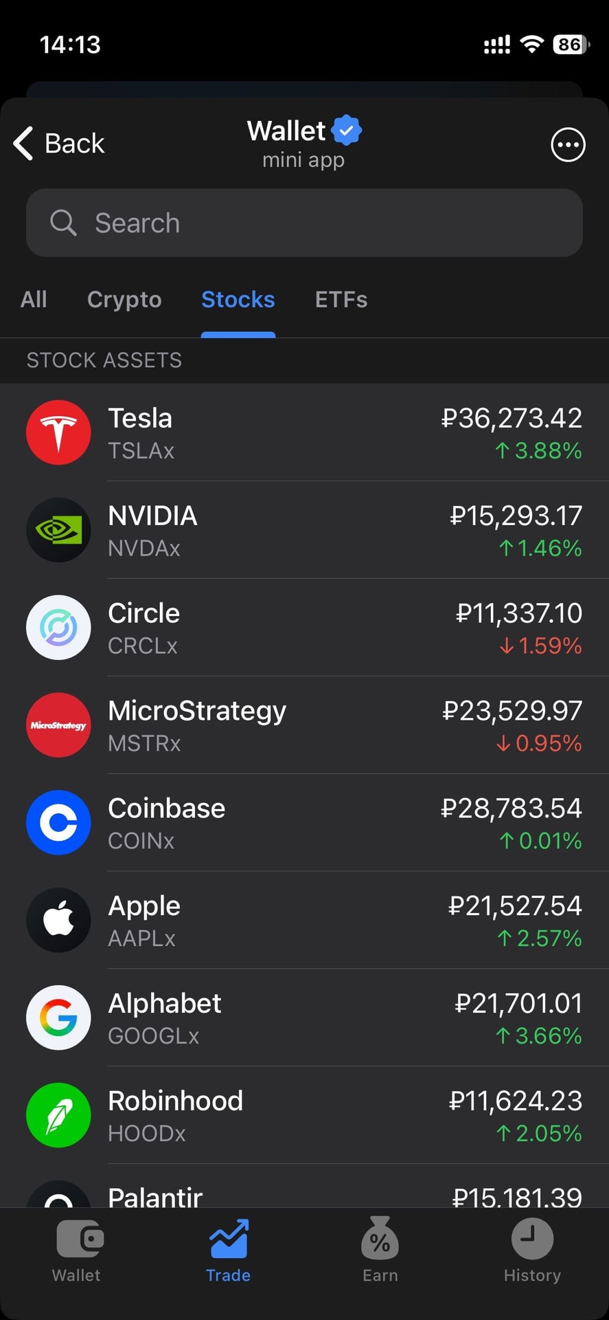Open the History section

(x=532, y=1251)
